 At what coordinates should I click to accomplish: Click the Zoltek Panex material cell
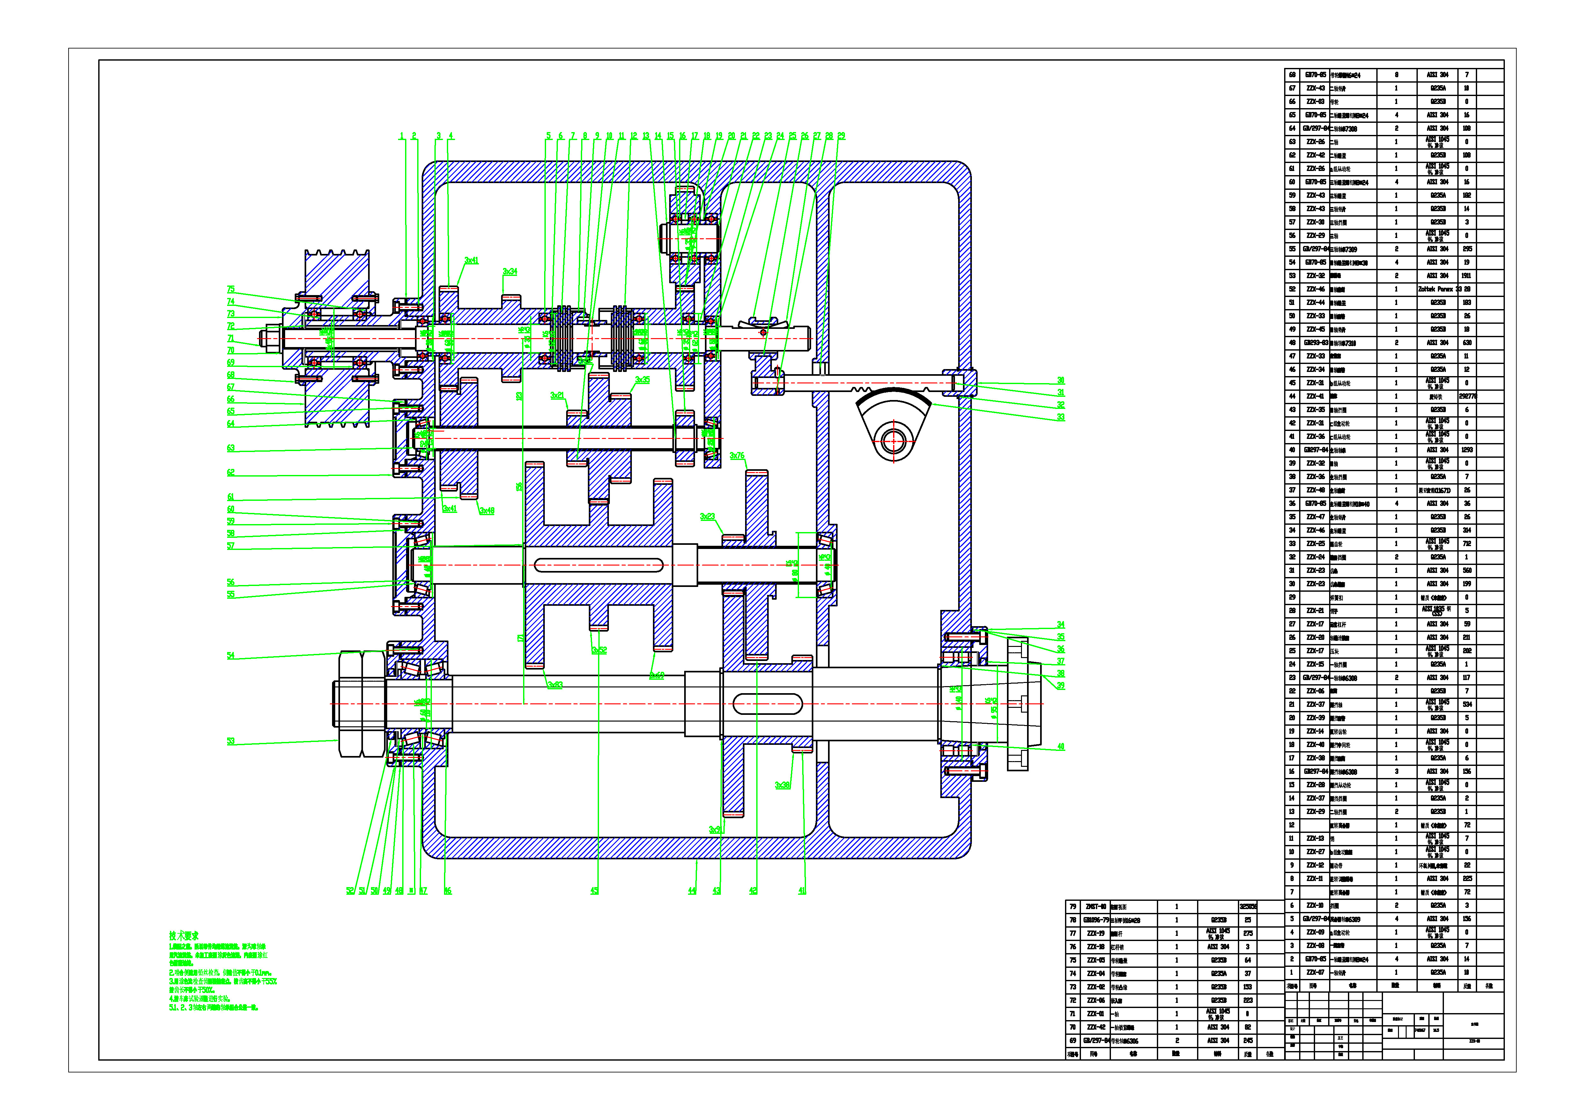1437,290
